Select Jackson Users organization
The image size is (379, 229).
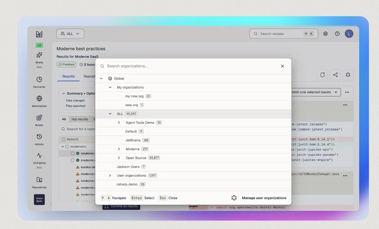pos(193,166)
